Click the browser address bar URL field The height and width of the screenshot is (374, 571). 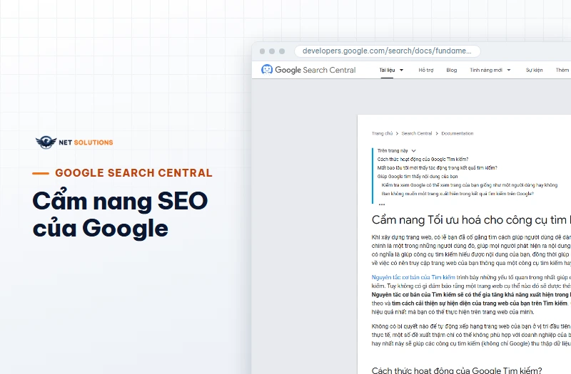pos(387,51)
